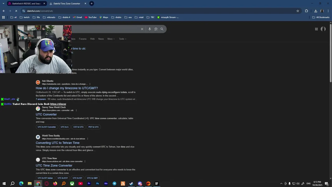Screen dimensions: 332x187
Task: Expand the More search filter dropdown
Action: [x=111, y=39]
